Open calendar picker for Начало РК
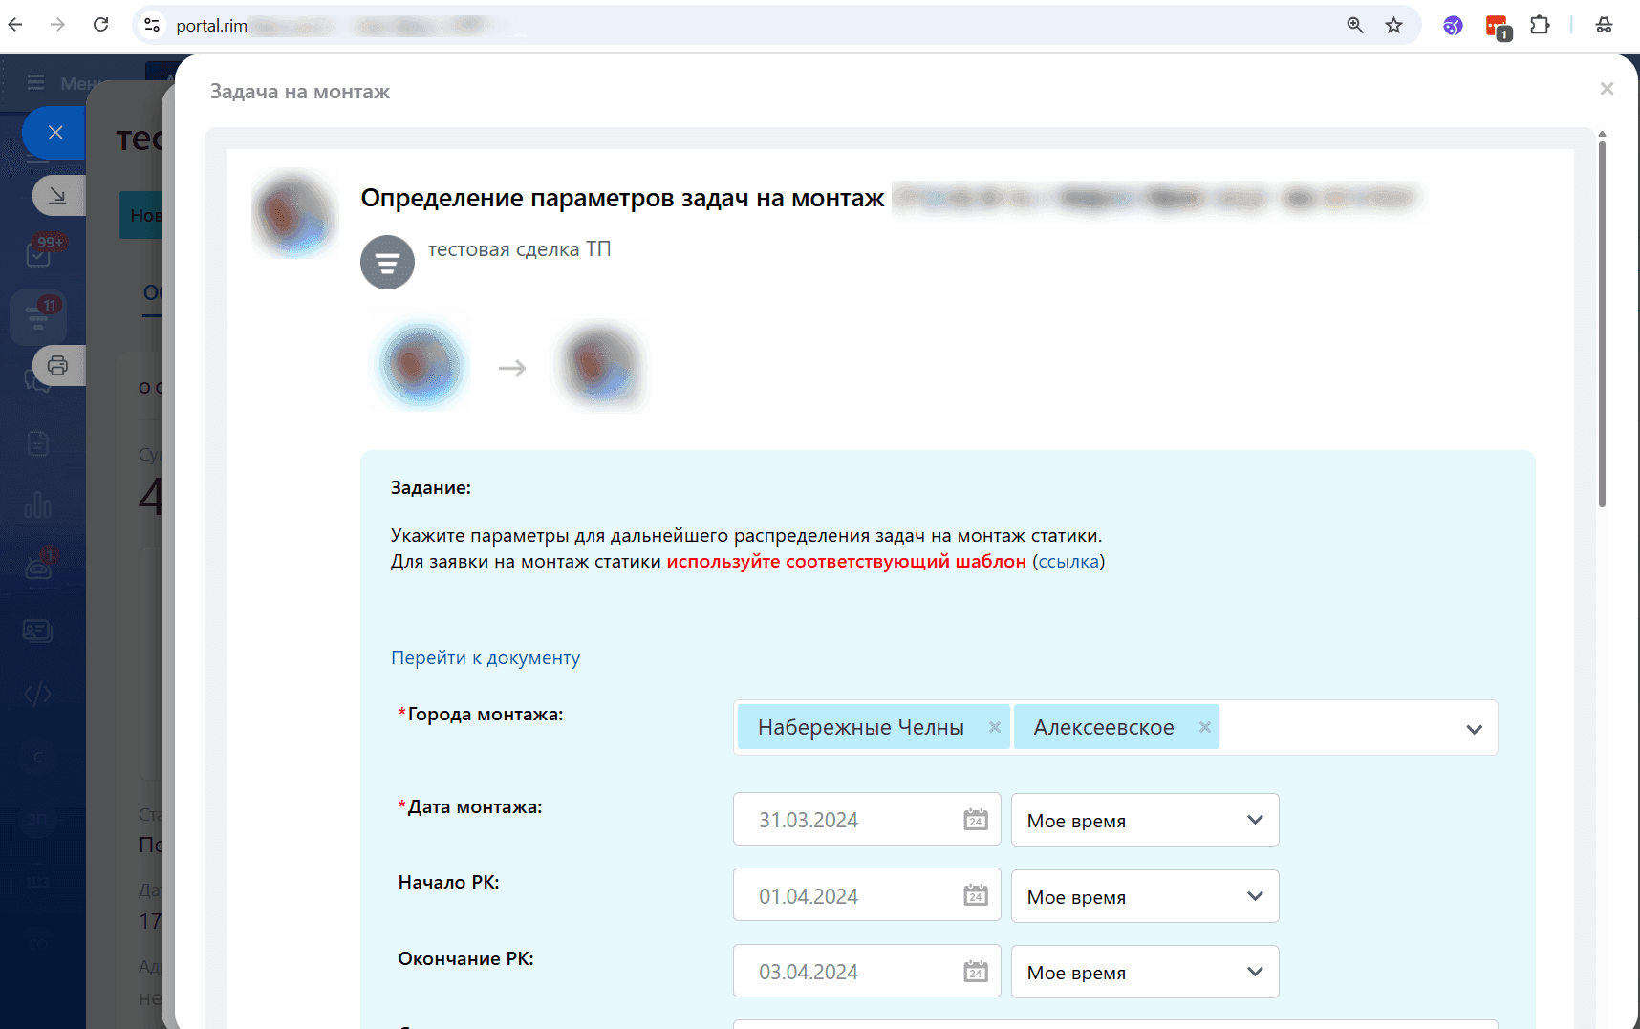This screenshot has width=1640, height=1029. tap(975, 895)
